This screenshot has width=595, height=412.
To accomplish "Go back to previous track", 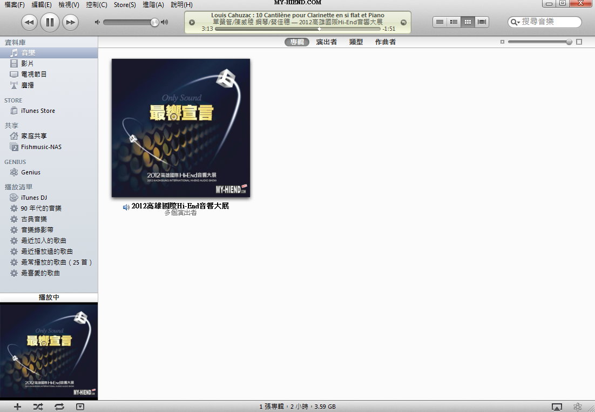I will pyautogui.click(x=29, y=22).
